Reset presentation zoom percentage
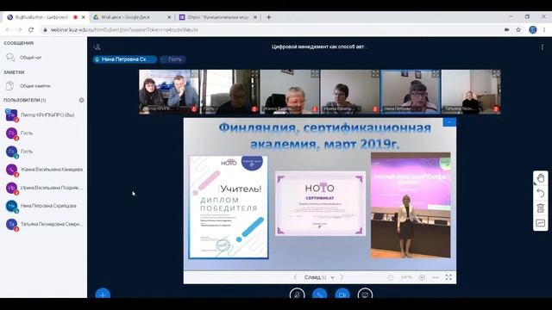Image resolution: width=552 pixels, height=310 pixels. coord(406,277)
